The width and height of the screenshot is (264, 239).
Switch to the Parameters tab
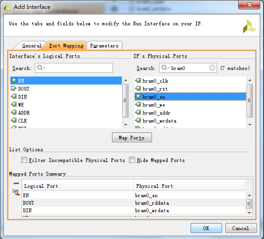(104, 46)
